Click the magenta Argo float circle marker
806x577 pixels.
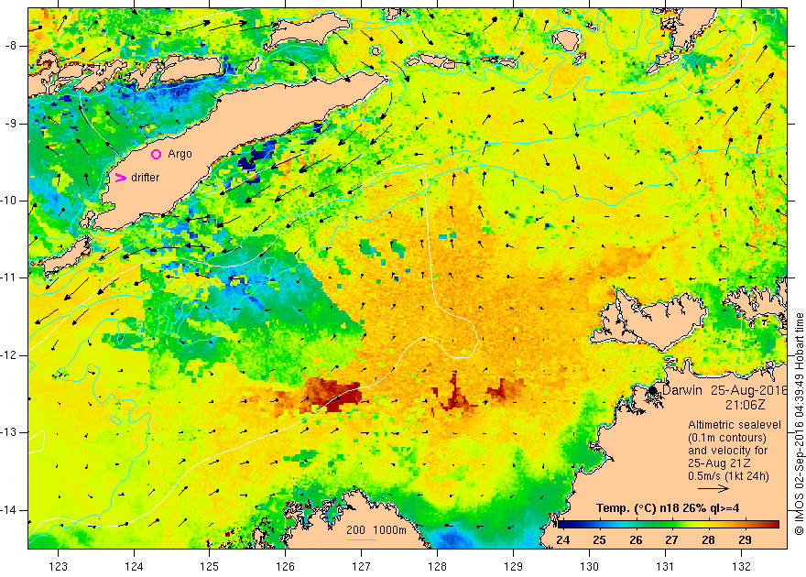coord(157,154)
